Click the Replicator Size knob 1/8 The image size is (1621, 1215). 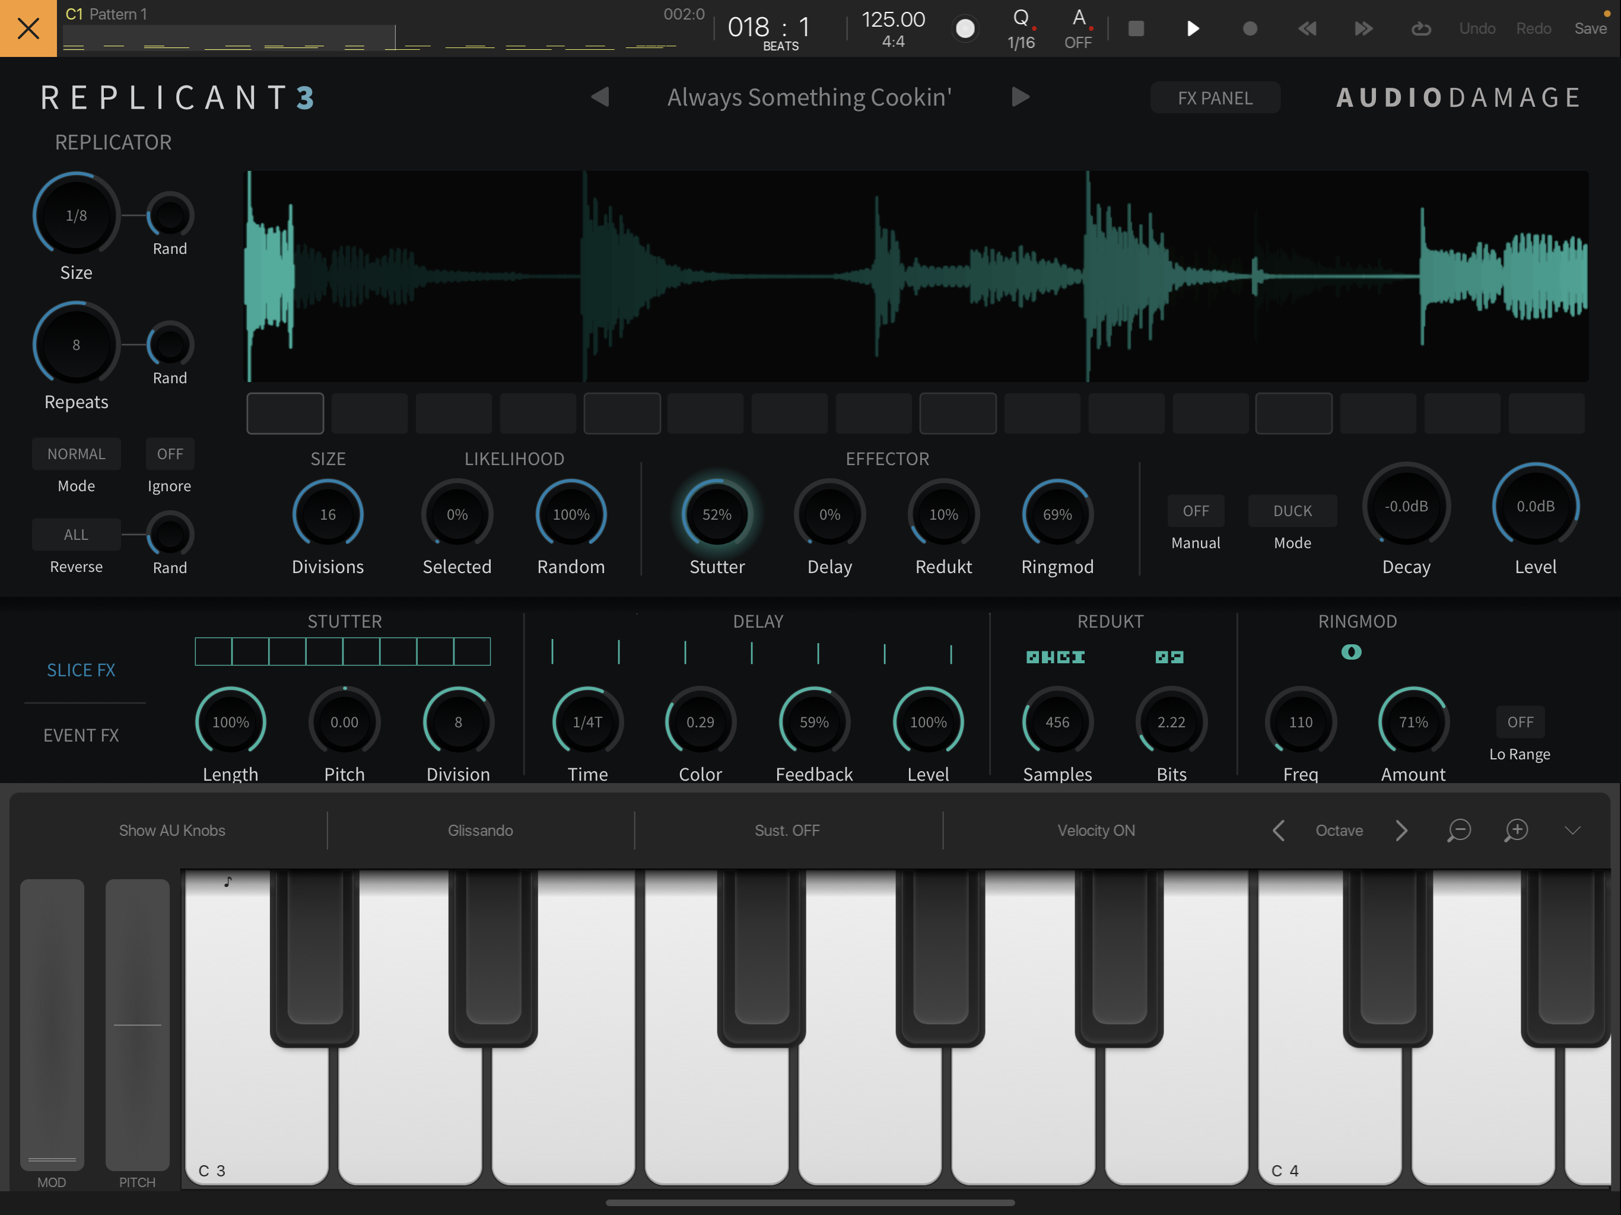pos(76,215)
